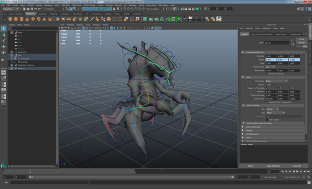Select the arrow Select tool
Viewport: 312px width, 189px height.
[x=4, y=29]
